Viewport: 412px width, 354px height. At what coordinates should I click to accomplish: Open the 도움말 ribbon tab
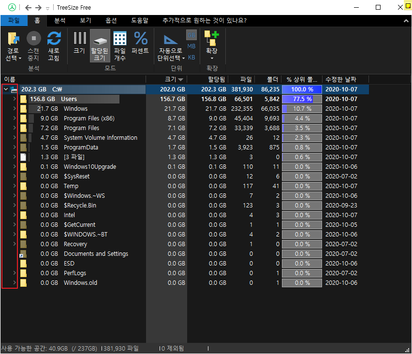[140, 20]
